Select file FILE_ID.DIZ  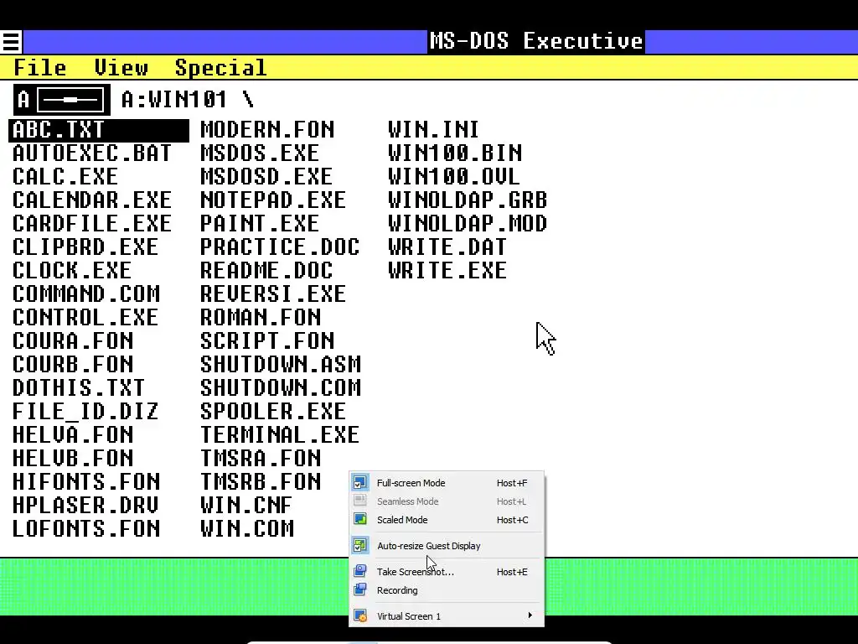(x=85, y=413)
